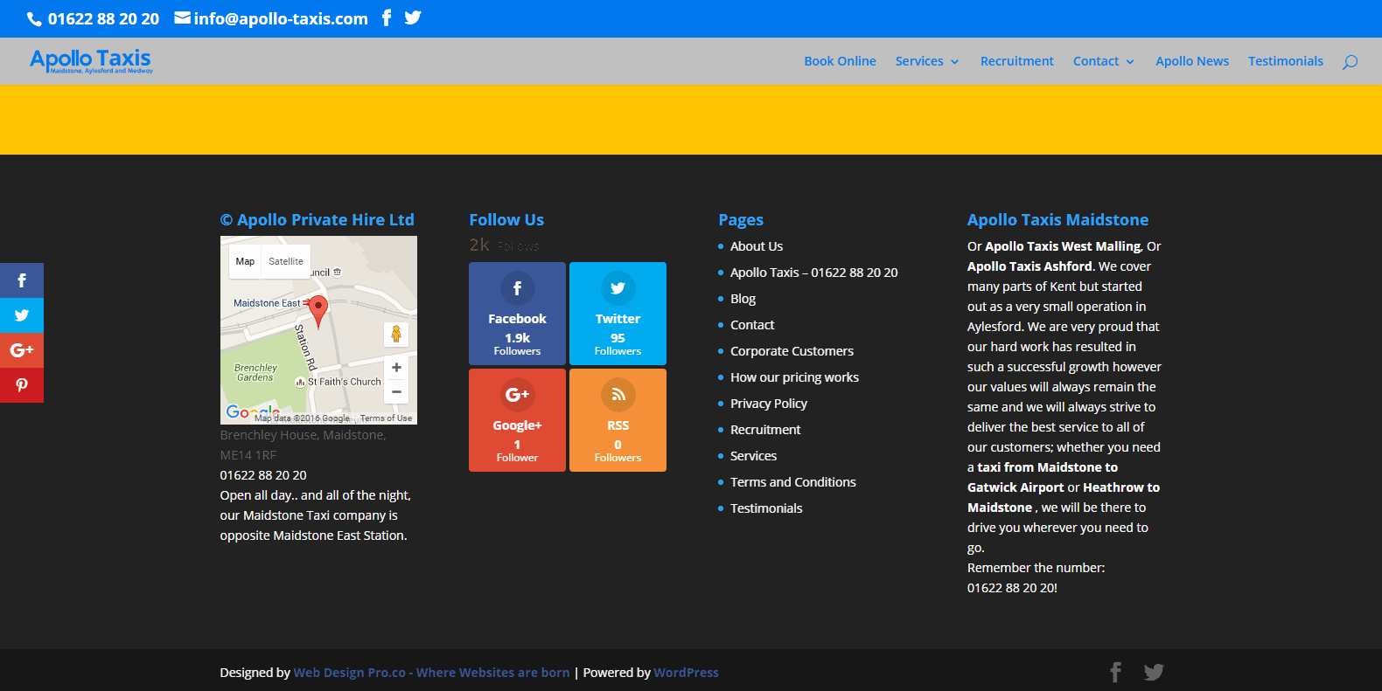Share via Pinterest floating sidebar button
This screenshot has height=691, width=1382.
[x=22, y=385]
